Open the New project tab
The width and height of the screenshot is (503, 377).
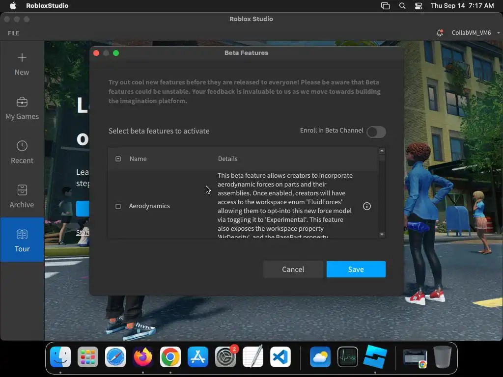22,64
